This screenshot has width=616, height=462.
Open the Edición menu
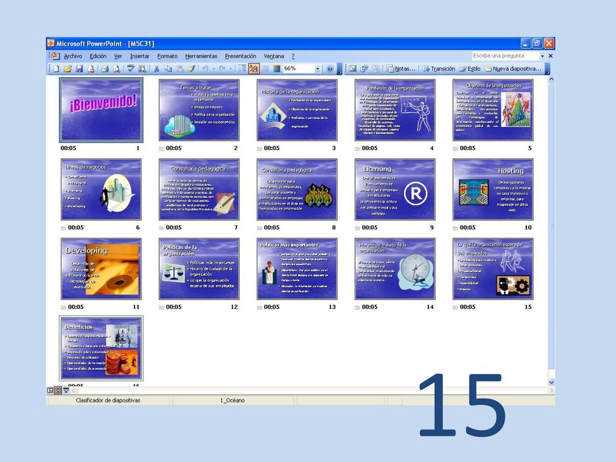(98, 56)
